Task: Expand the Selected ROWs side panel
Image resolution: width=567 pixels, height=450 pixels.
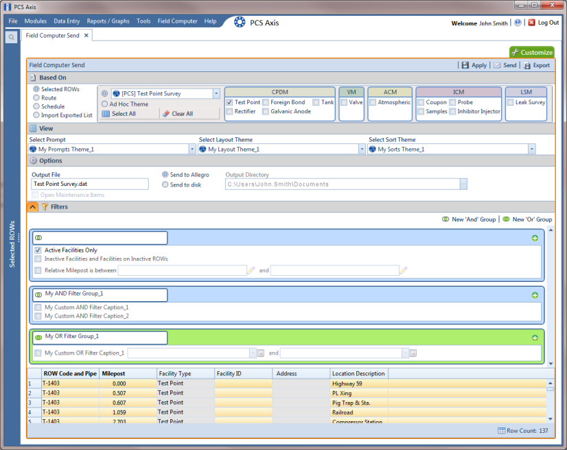Action: pos(12,244)
